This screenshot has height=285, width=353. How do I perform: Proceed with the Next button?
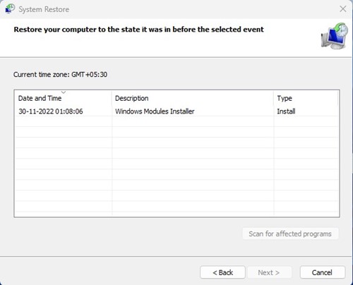pyautogui.click(x=269, y=272)
